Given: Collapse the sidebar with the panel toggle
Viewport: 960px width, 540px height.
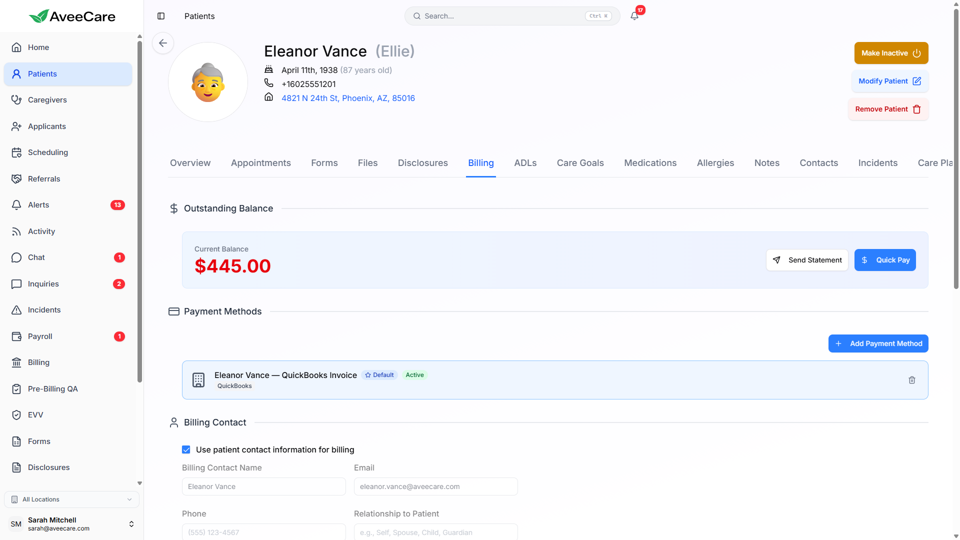Looking at the screenshot, I should click(x=161, y=16).
